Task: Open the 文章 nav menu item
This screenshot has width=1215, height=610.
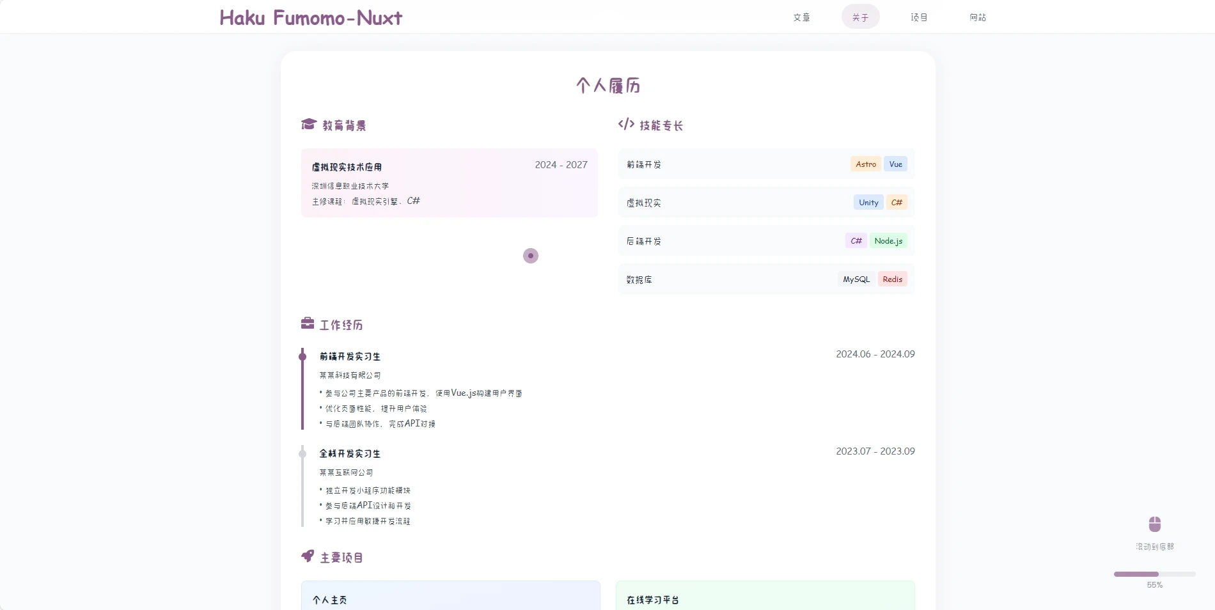Action: pos(802,17)
